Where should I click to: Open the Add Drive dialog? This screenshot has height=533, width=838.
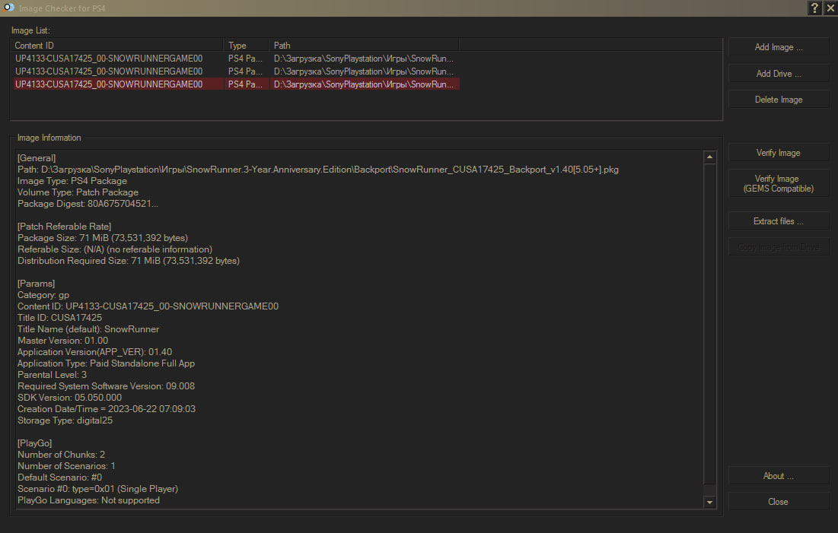coord(778,74)
